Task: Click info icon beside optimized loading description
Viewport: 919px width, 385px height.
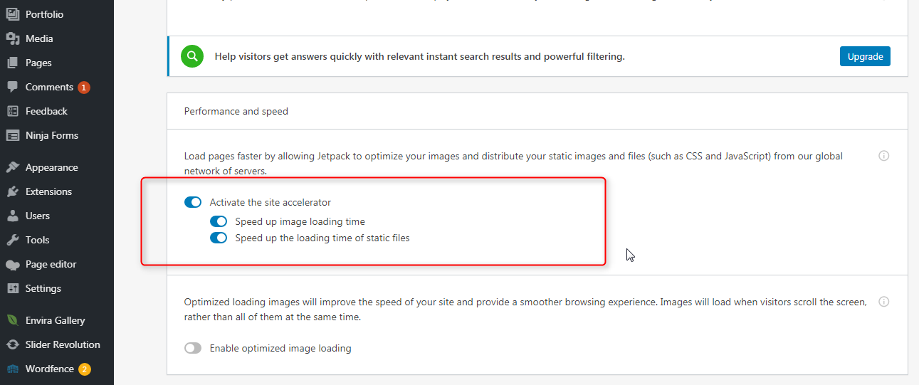Action: tap(884, 302)
